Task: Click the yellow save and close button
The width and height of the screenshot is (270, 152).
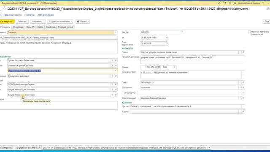Action: tap(7, 22)
